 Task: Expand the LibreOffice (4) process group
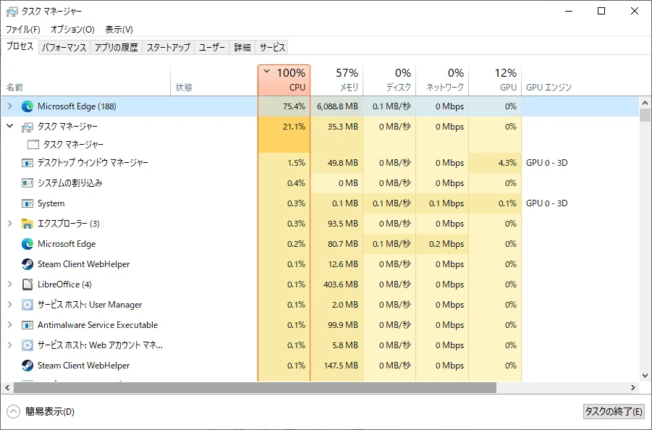pos(9,284)
